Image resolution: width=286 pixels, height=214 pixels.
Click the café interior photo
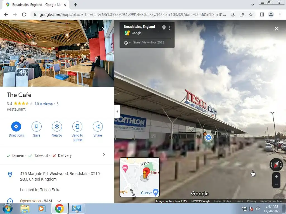click(x=57, y=53)
